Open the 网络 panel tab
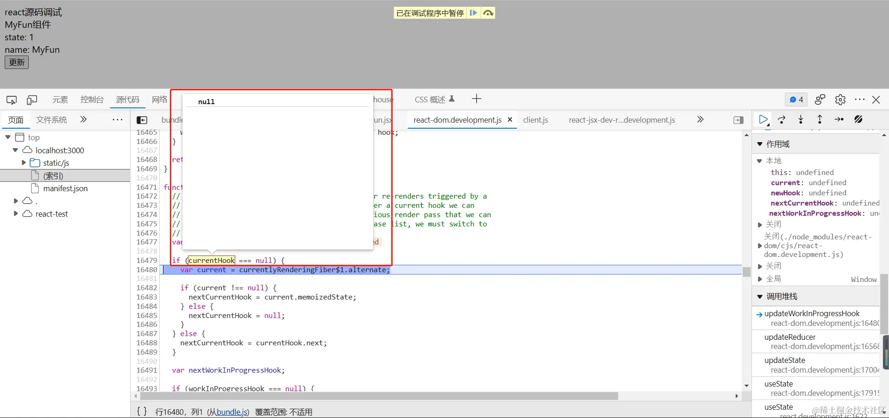 coord(159,100)
